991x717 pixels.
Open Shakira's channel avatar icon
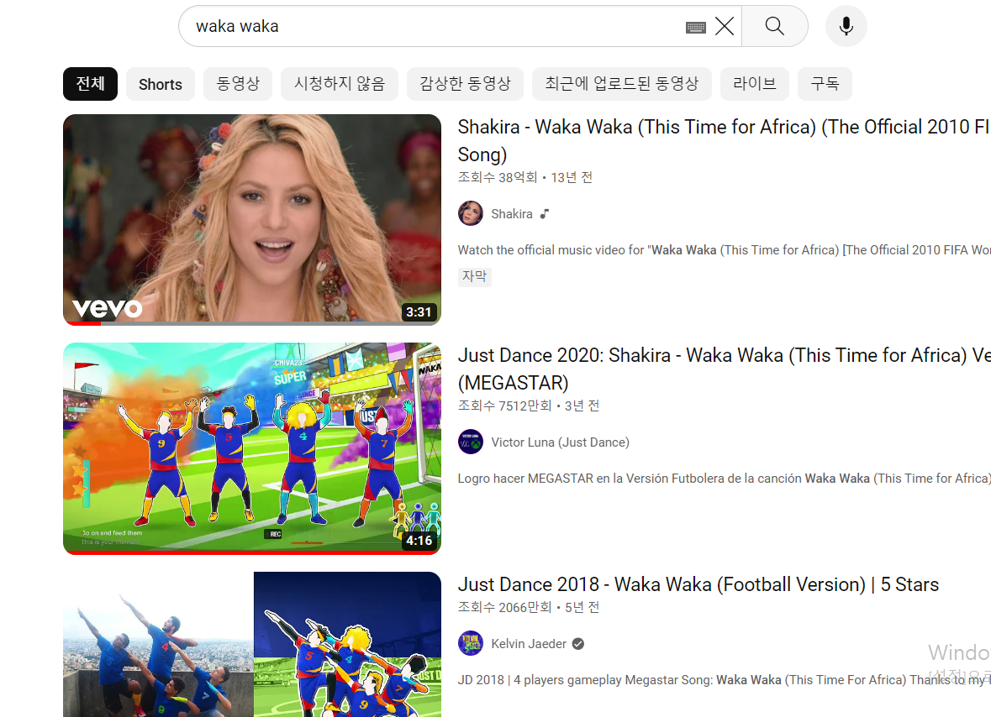[x=471, y=213]
